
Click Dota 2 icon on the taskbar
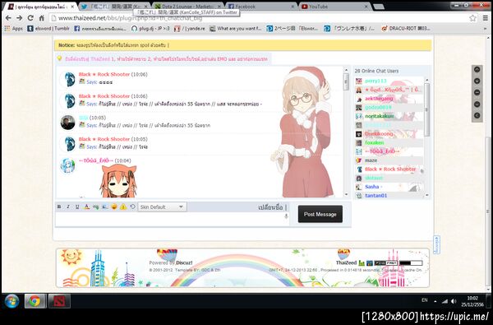click(59, 301)
